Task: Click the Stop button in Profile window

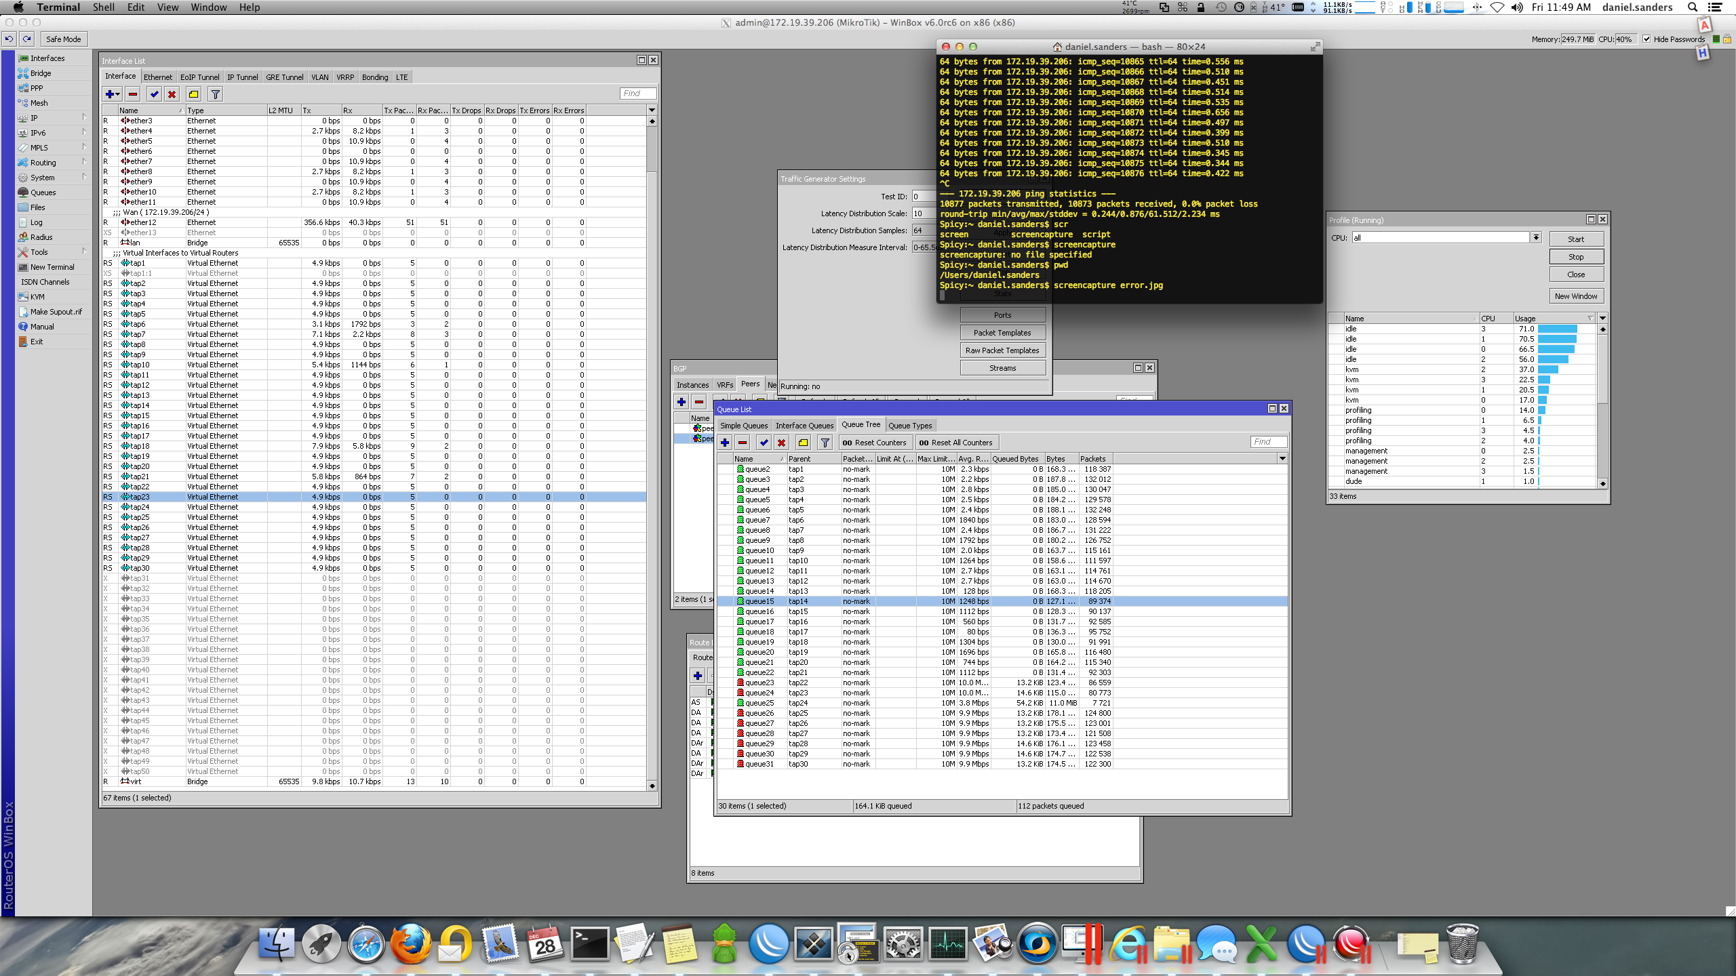Action: tap(1576, 257)
